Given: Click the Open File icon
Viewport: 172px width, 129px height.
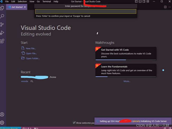Looking at the screenshot, I should pos(23,53).
